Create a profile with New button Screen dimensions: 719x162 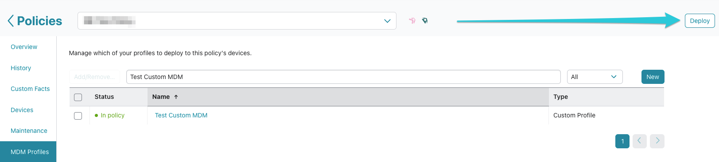click(x=653, y=77)
